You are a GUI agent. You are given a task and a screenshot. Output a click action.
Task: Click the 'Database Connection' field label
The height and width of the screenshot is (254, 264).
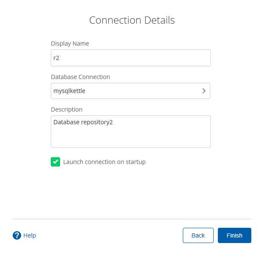point(80,77)
